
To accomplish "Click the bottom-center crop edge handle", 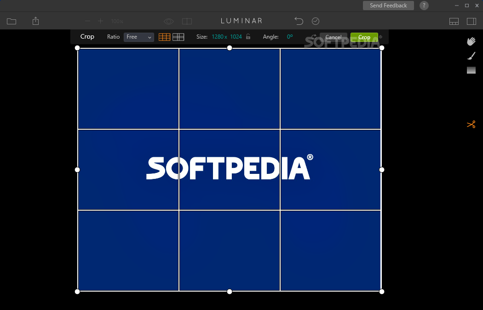I will click(230, 292).
